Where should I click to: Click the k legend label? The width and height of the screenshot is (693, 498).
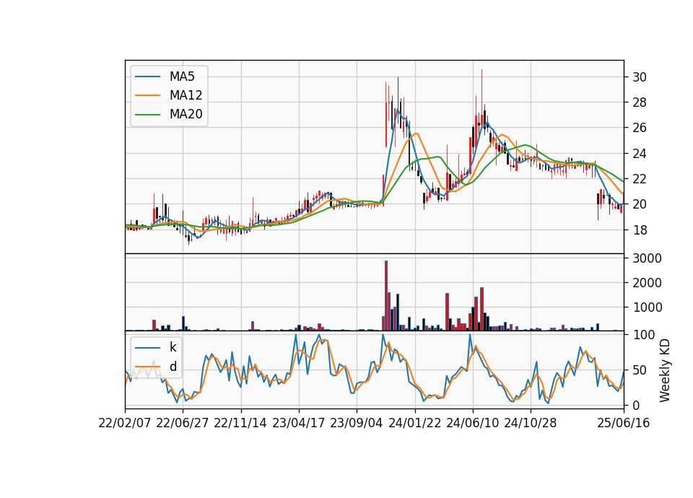tap(173, 347)
